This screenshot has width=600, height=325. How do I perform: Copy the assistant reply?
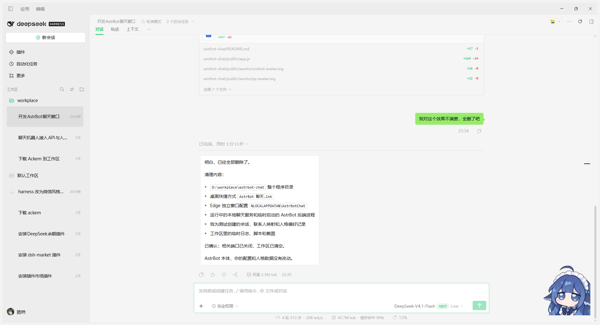tap(201, 275)
